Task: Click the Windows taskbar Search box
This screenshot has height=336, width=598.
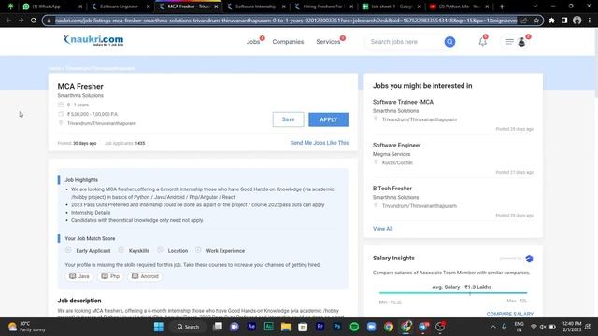Action: tap(189, 327)
